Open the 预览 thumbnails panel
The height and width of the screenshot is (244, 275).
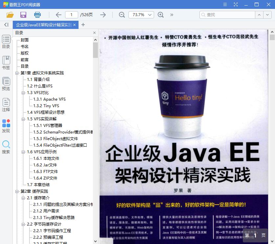point(6,84)
